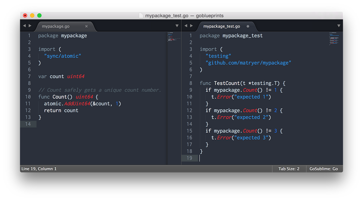Place the cursor on the "github.com/matryer/mypackage" import string
The image size is (363, 201).
point(248,63)
